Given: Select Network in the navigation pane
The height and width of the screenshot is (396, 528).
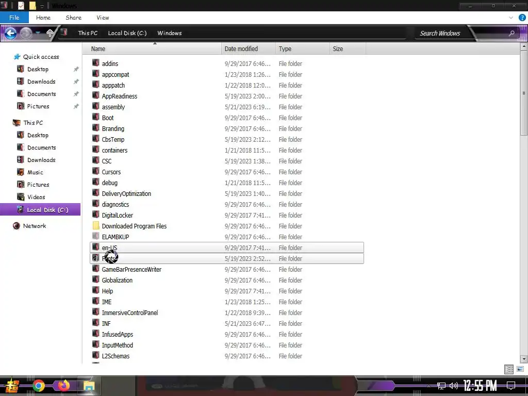Looking at the screenshot, I should 35,226.
